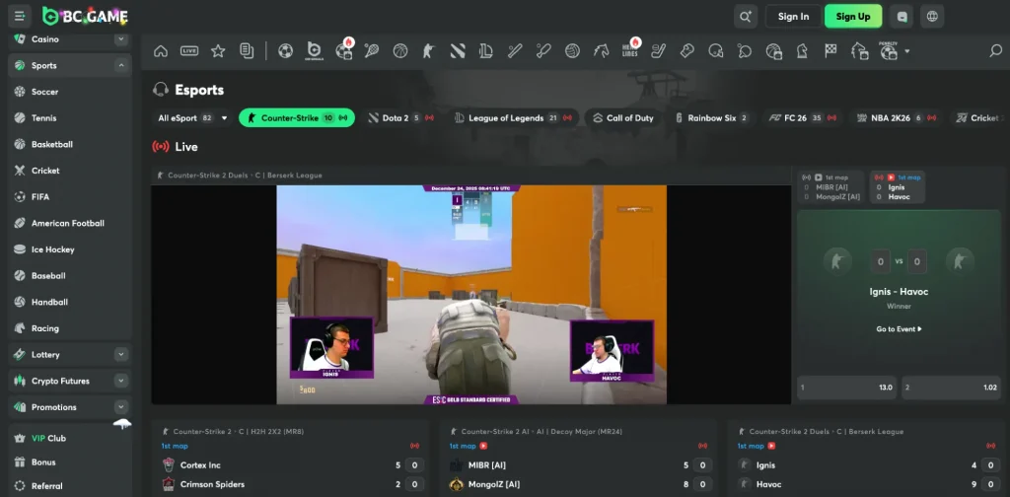1010x497 pixels.
Task: Click the Sign Up button
Action: click(x=852, y=16)
